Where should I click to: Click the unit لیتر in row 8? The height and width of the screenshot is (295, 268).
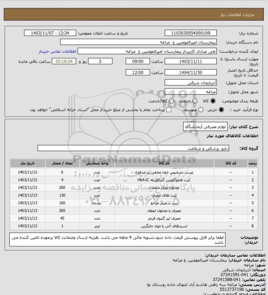pyautogui.click(x=97, y=226)
